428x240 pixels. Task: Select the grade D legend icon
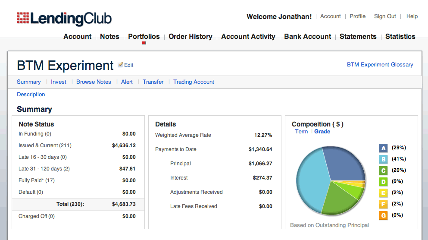383,181
